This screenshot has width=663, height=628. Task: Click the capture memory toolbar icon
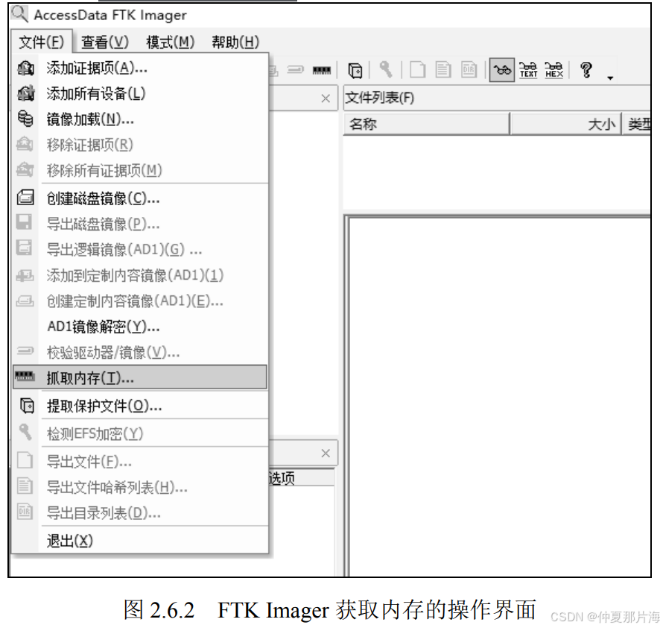(322, 70)
